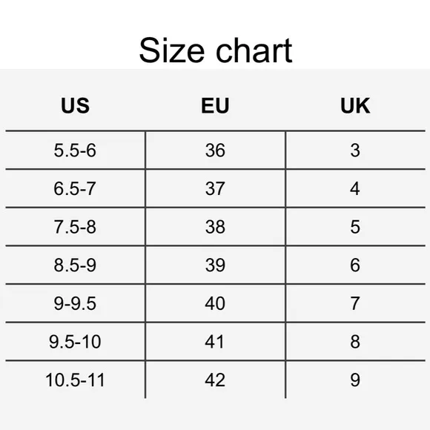Select the US column header
This screenshot has width=430, height=430.
(75, 105)
